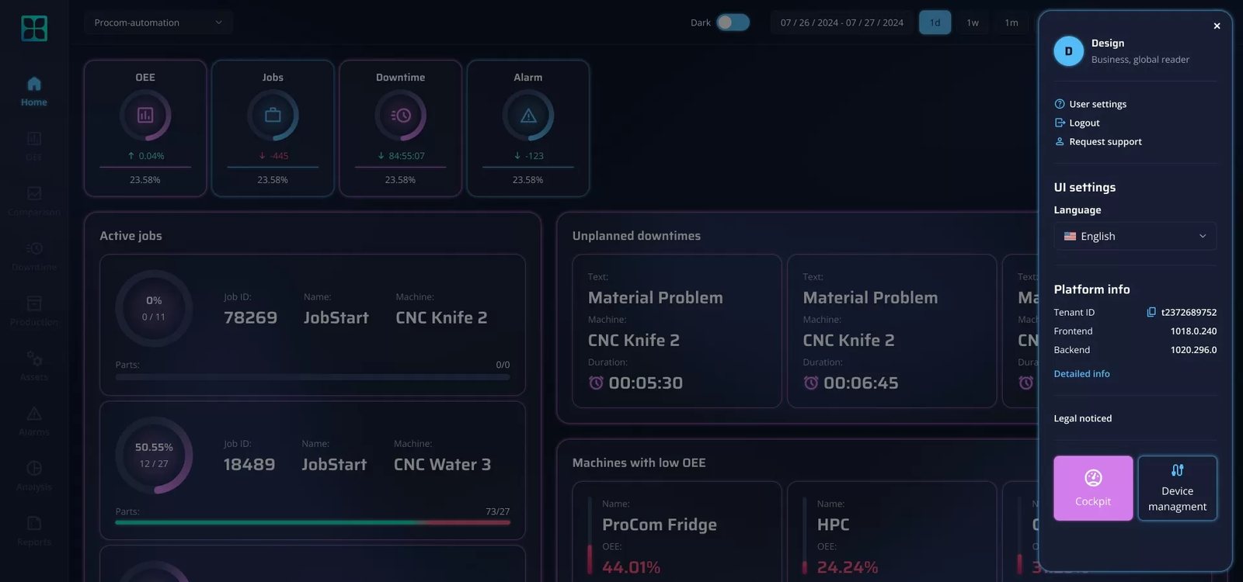Open the Cockpit button
This screenshot has width=1243, height=582.
1093,488
